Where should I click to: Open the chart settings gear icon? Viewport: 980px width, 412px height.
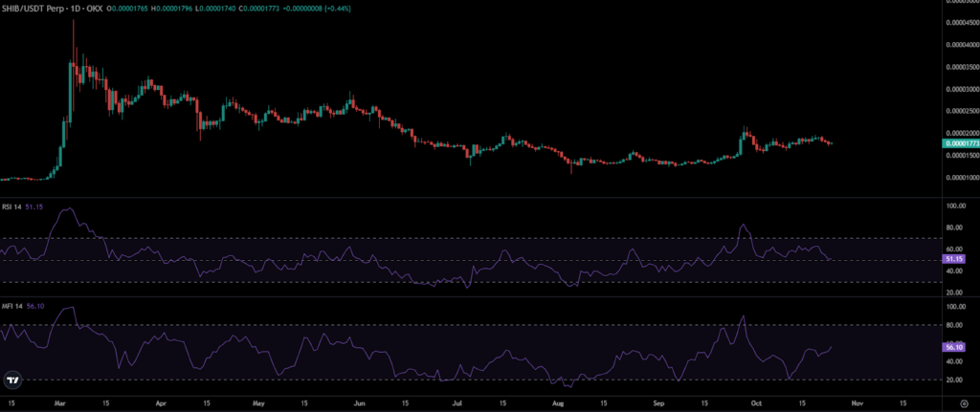click(964, 403)
